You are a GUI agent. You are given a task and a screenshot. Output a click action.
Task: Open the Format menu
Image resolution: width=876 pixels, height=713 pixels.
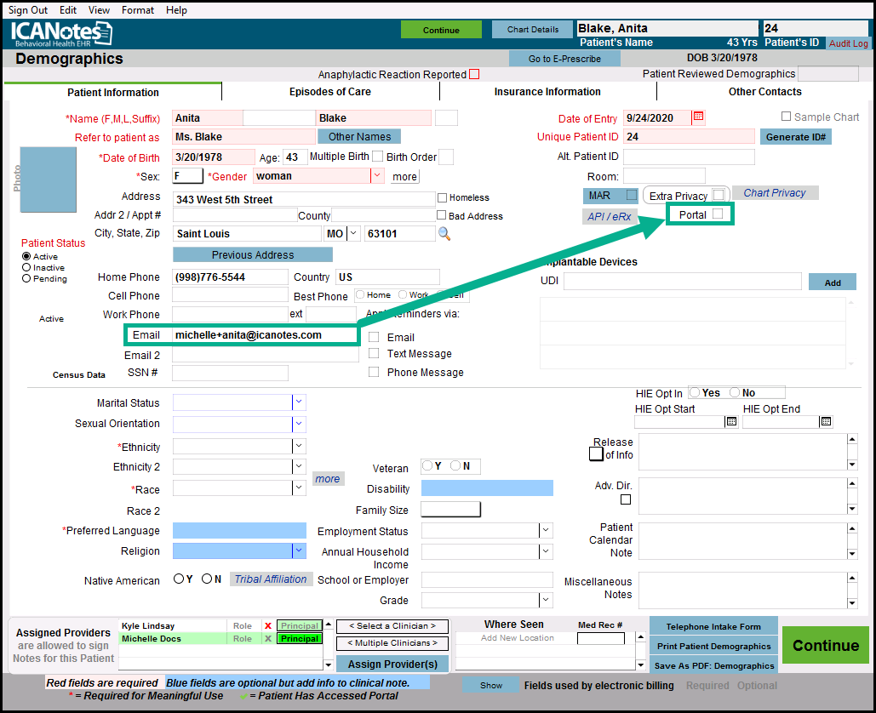pyautogui.click(x=138, y=10)
